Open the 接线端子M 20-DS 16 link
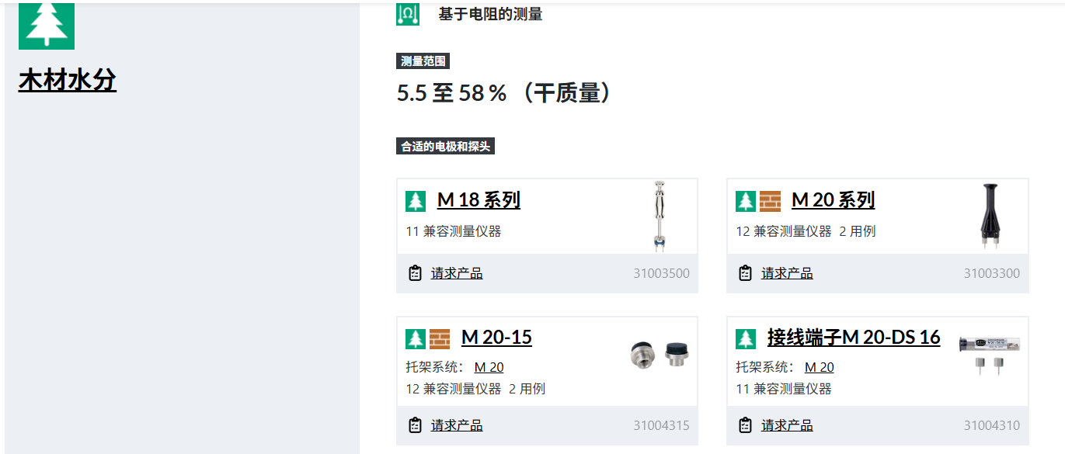This screenshot has height=454, width=1065. (854, 338)
